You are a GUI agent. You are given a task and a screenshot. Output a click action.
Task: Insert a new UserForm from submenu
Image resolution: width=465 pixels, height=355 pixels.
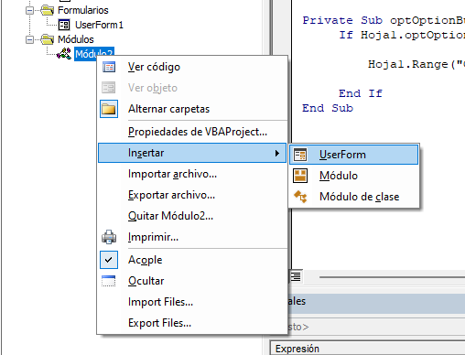point(354,155)
